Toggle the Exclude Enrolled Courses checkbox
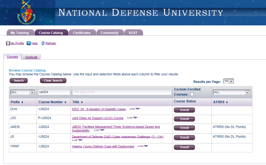This screenshot has height=165, width=266. tap(192, 95)
